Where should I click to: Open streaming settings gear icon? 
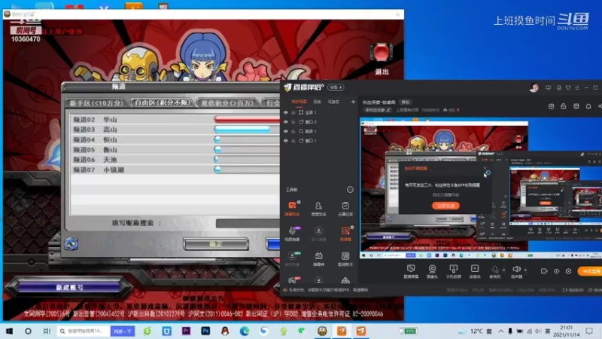click(569, 271)
